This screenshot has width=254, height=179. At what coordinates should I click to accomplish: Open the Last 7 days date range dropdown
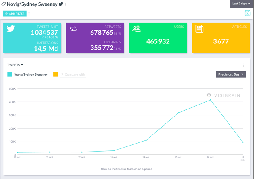242,4
